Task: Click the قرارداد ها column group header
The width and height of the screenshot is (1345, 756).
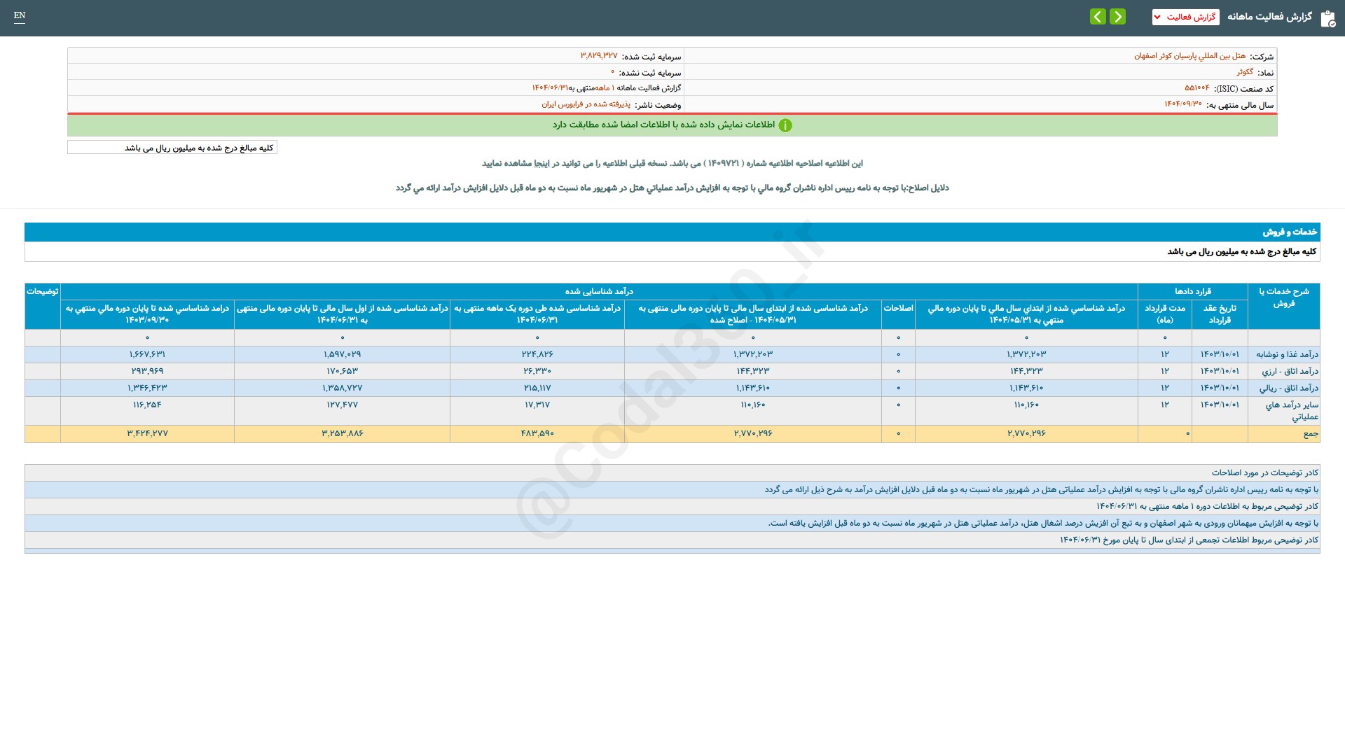Action: [x=1192, y=291]
